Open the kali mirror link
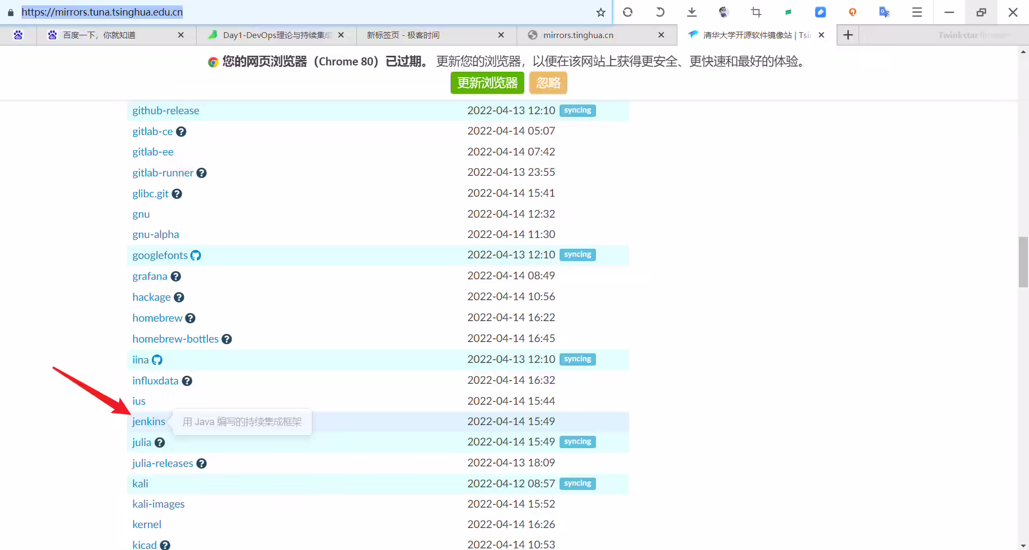Screen dimensions: 1029x550 coord(140,484)
